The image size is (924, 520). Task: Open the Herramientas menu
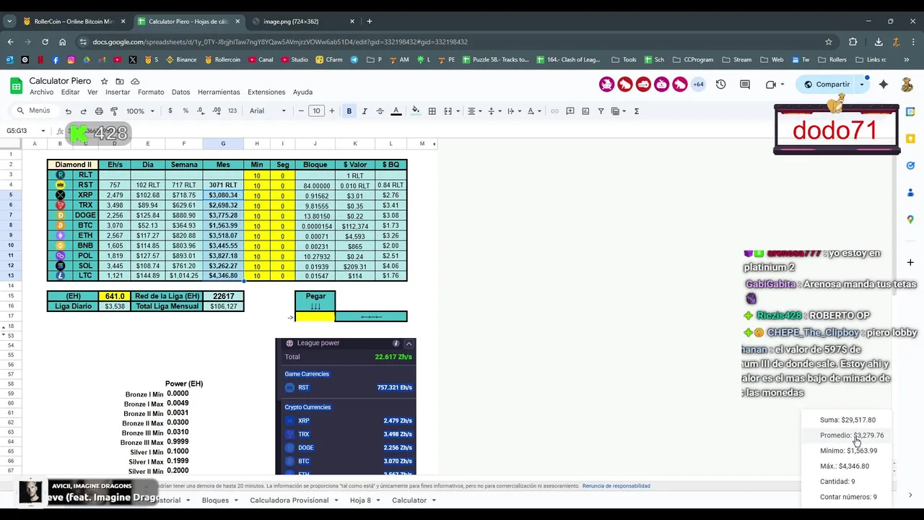(x=219, y=92)
